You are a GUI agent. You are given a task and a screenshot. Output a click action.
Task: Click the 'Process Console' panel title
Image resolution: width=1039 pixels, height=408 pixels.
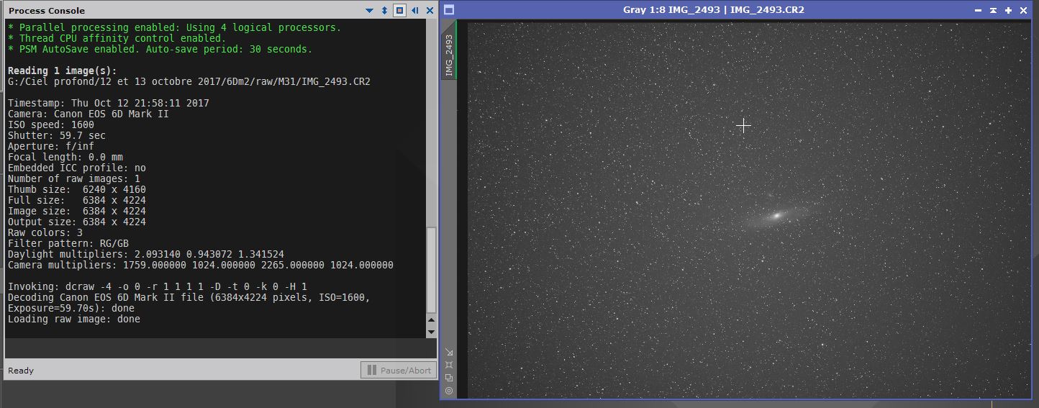coord(46,11)
